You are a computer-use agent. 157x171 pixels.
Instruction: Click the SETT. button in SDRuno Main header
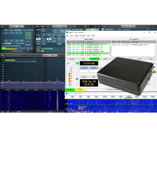(x=2, y=27)
